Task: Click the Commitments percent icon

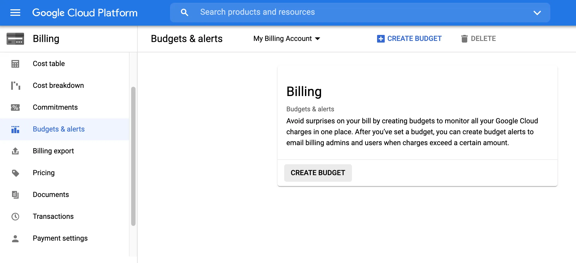Action: coord(15,107)
